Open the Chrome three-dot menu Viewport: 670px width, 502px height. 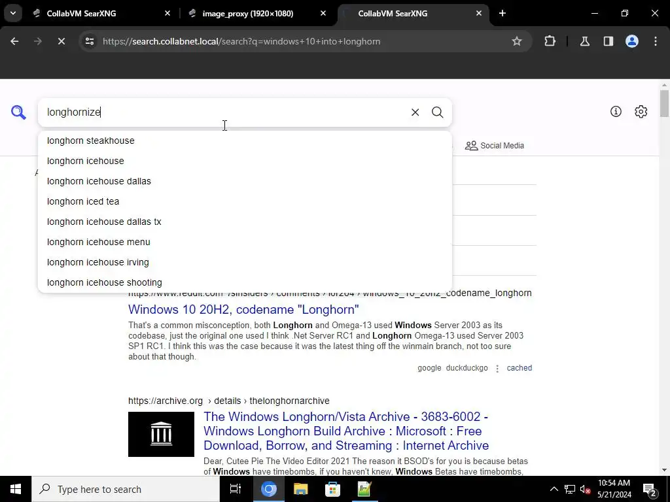point(656,41)
